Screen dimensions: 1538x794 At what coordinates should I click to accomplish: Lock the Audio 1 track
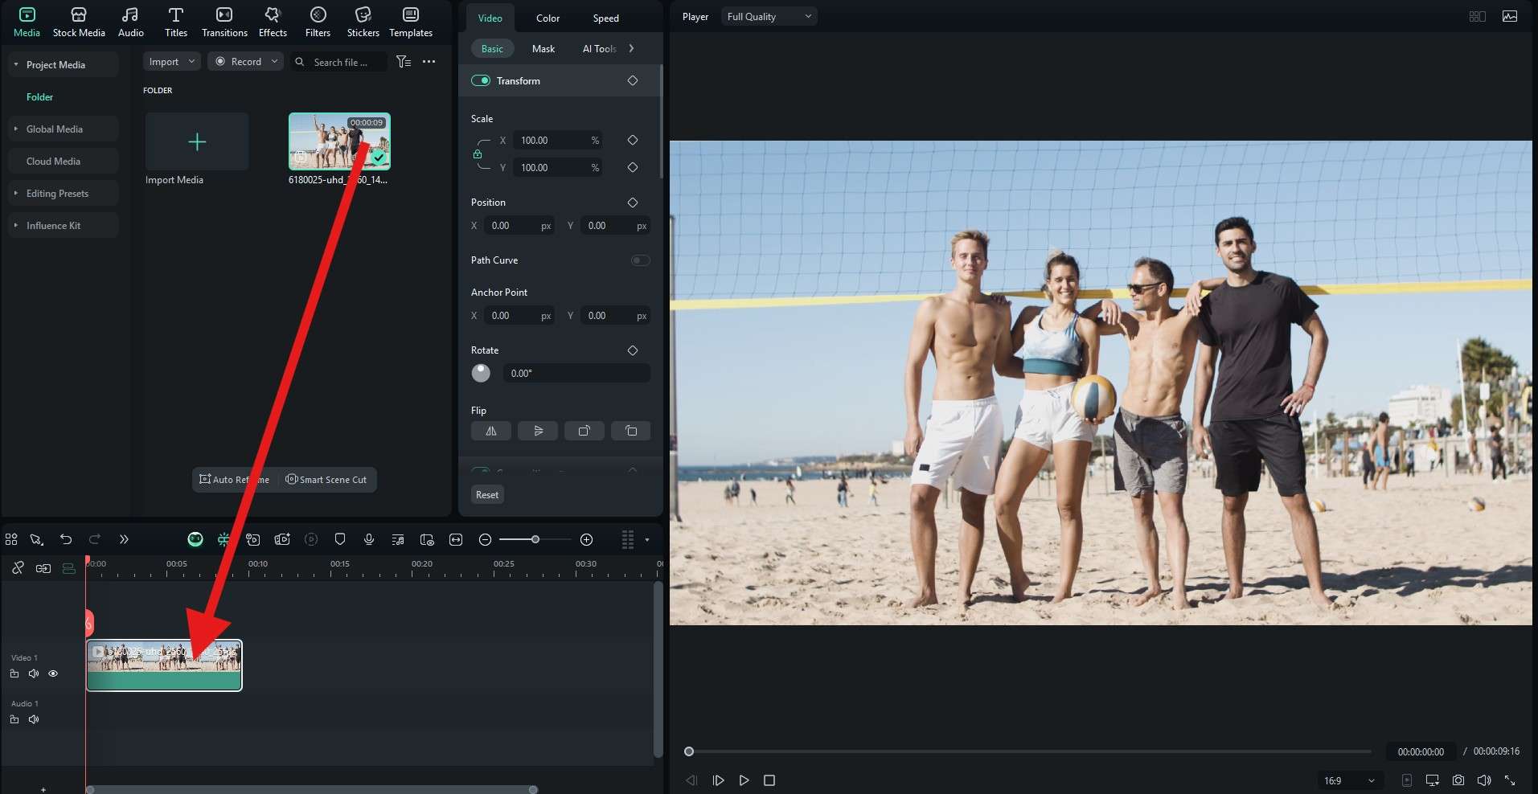click(14, 719)
